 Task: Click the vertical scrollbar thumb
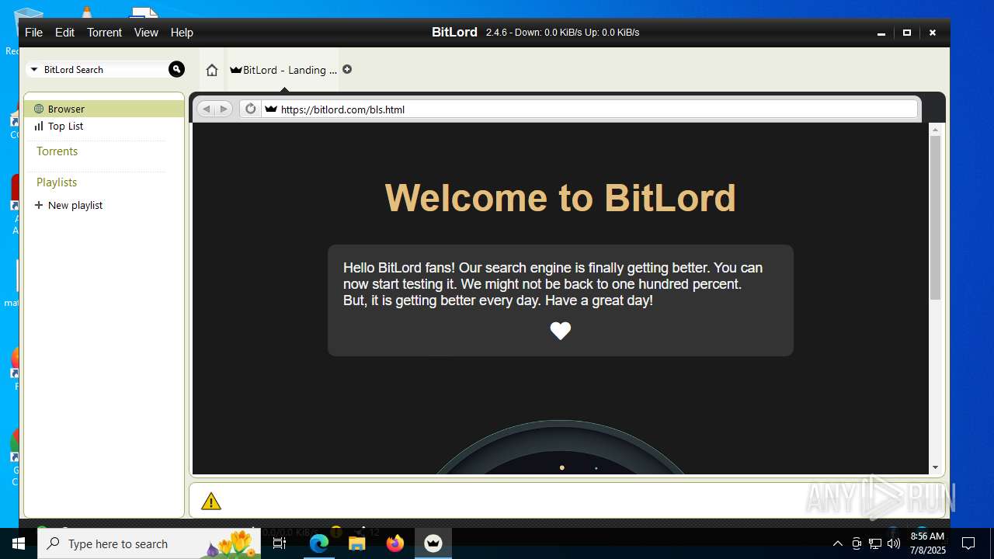tap(935, 217)
